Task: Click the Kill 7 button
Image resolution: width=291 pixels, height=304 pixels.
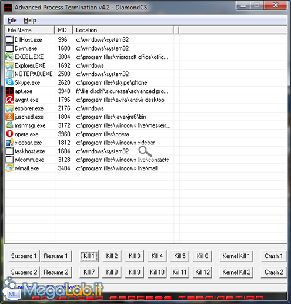Action: 89,272
